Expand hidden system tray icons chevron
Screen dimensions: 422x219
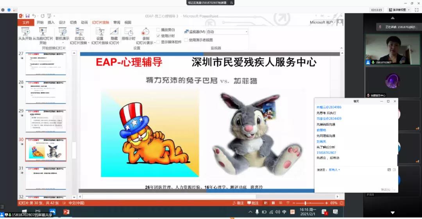tap(250, 212)
